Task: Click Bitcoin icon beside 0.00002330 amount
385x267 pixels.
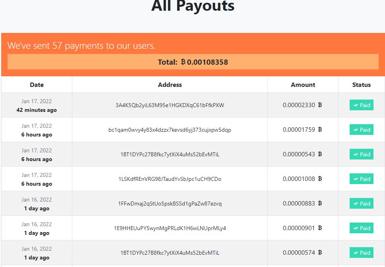Action: (320, 105)
